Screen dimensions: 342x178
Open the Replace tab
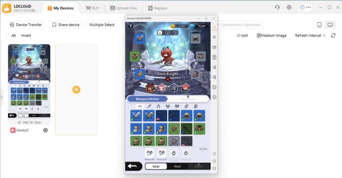(158, 8)
